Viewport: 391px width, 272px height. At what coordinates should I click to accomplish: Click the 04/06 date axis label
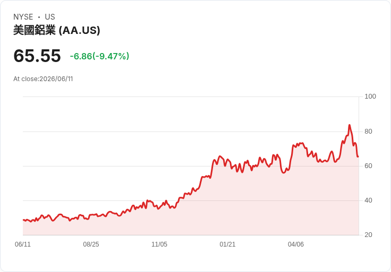tap(296, 244)
